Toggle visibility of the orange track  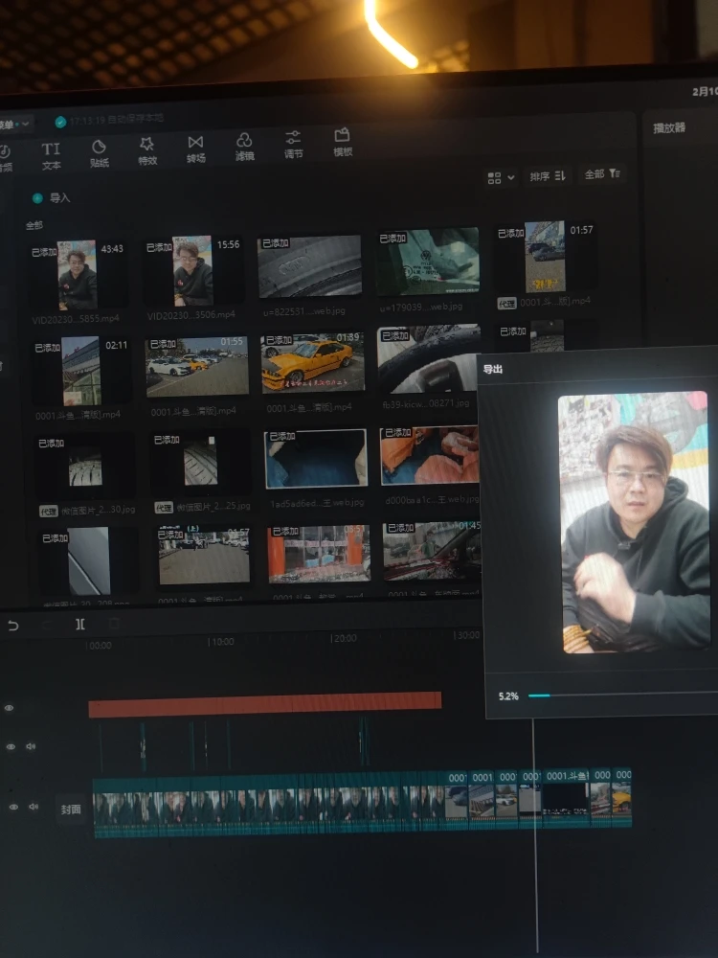click(x=10, y=708)
